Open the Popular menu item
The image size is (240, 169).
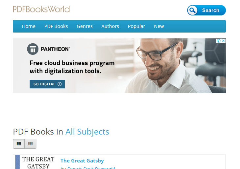point(136,26)
